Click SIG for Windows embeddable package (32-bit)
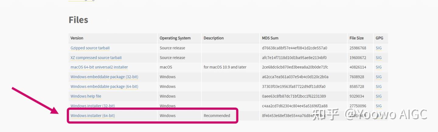The height and width of the screenshot is (132, 438). [378, 77]
